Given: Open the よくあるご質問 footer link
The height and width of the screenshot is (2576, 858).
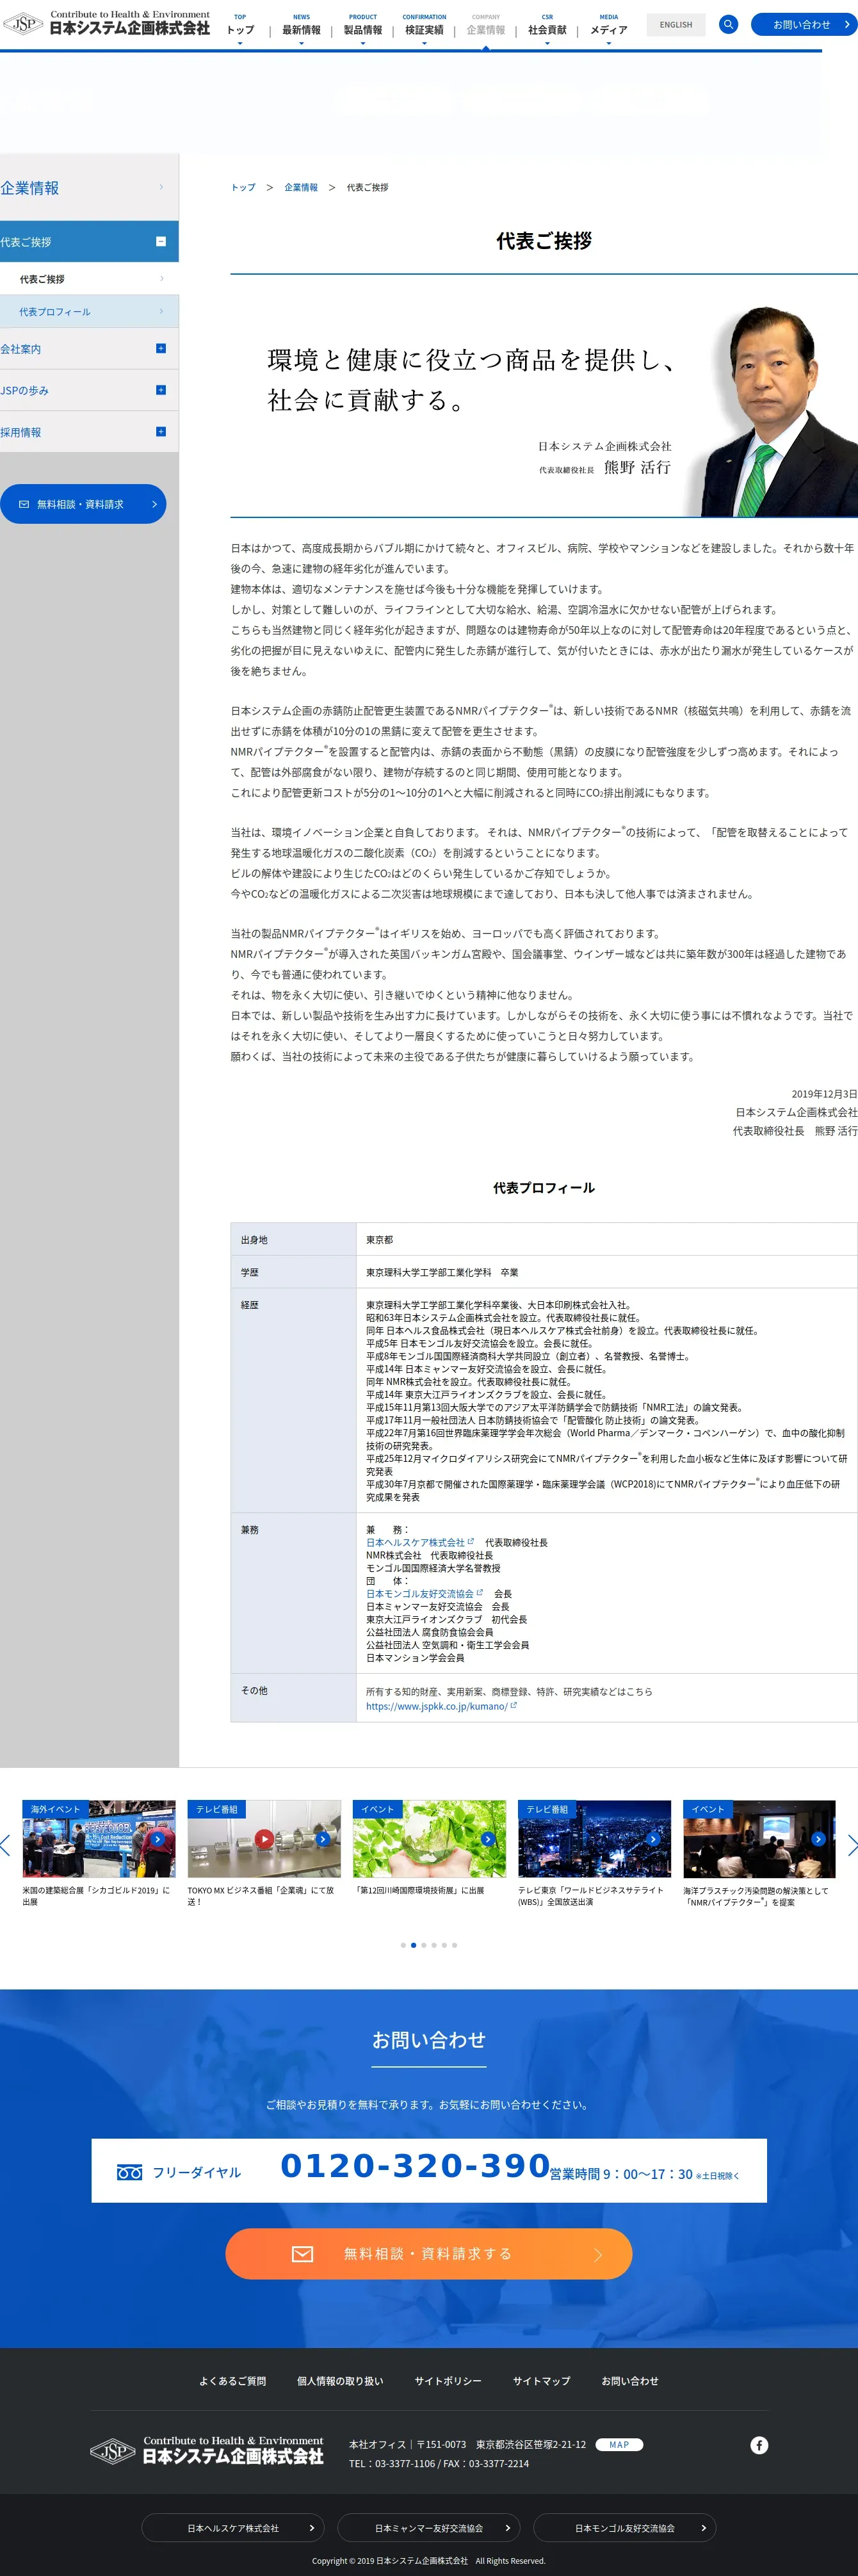Looking at the screenshot, I should (232, 2381).
